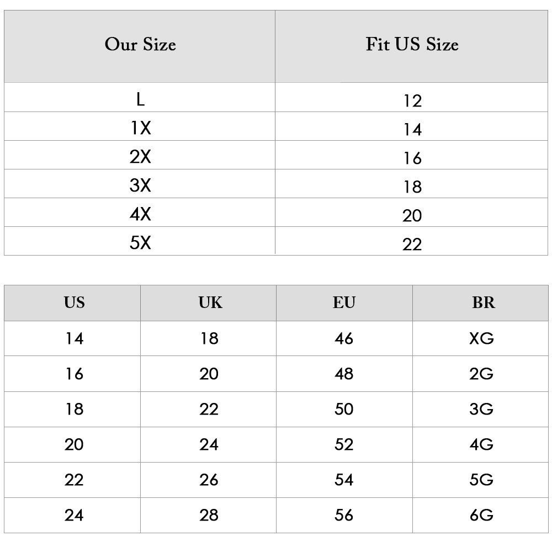Image resolution: width=552 pixels, height=552 pixels.
Task: Select the 'L' size cell
Action: (x=140, y=100)
